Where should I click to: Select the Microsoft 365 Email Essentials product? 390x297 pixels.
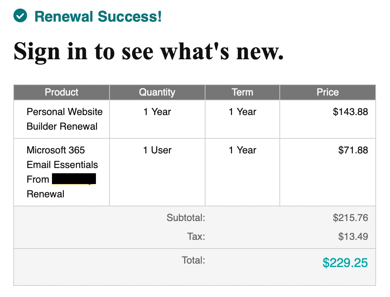pos(62,157)
